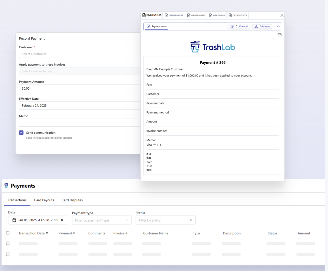
Task: Open the Effective Date field
Action: (x=80, y=105)
